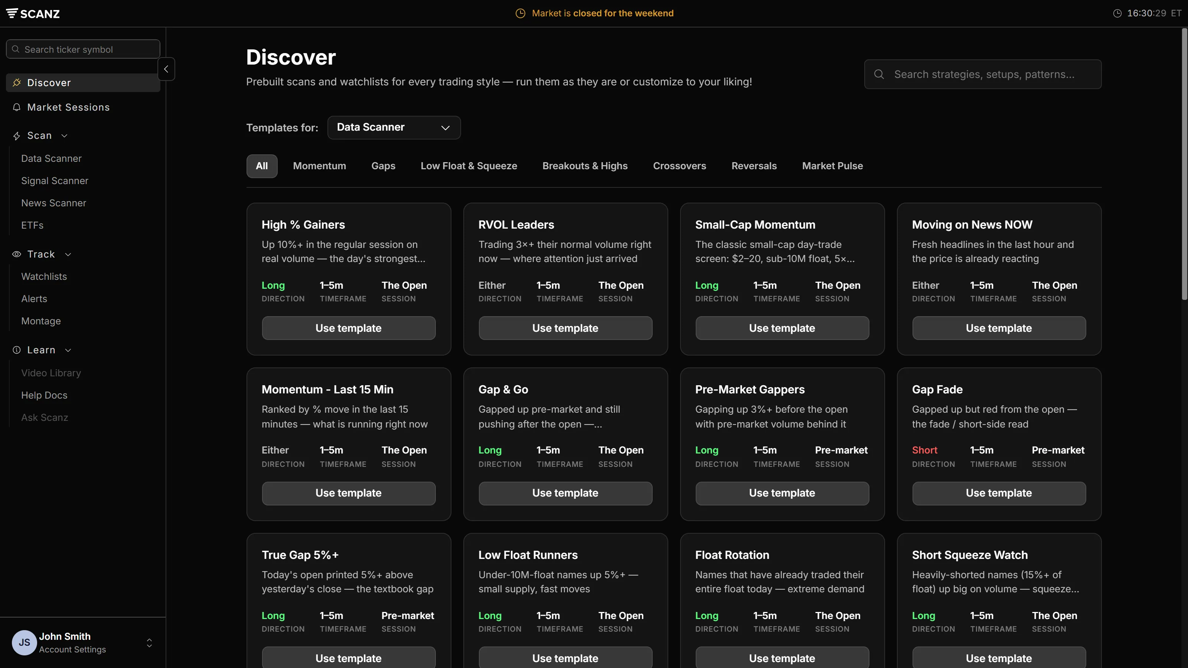Click the SCANZ logo
Image resolution: width=1188 pixels, height=668 pixels.
click(x=33, y=13)
